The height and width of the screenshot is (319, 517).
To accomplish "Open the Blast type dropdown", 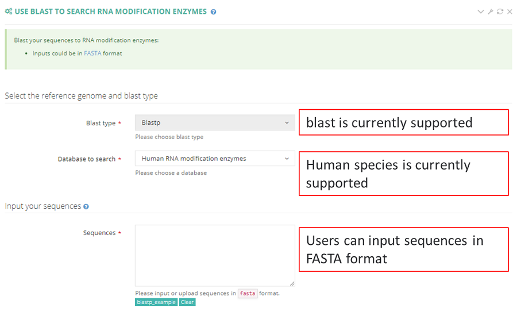I will (214, 123).
